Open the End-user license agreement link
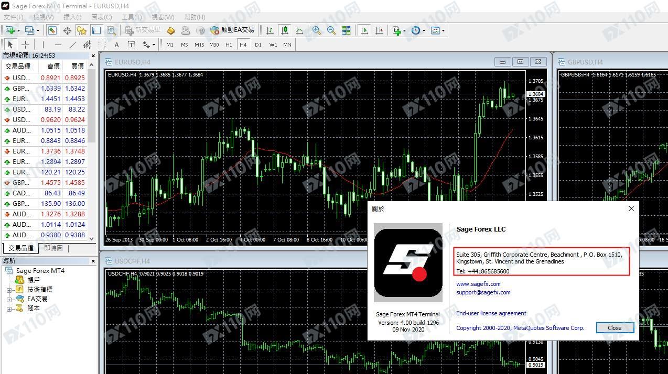 coord(491,313)
